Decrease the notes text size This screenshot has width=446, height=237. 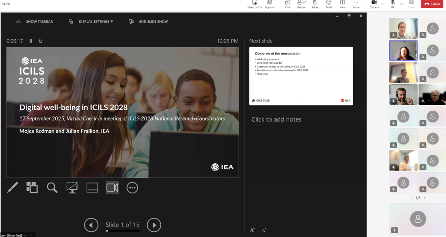point(264,230)
